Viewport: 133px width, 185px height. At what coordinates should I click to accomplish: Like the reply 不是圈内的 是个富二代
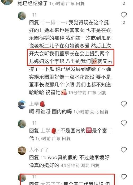click(124, 123)
